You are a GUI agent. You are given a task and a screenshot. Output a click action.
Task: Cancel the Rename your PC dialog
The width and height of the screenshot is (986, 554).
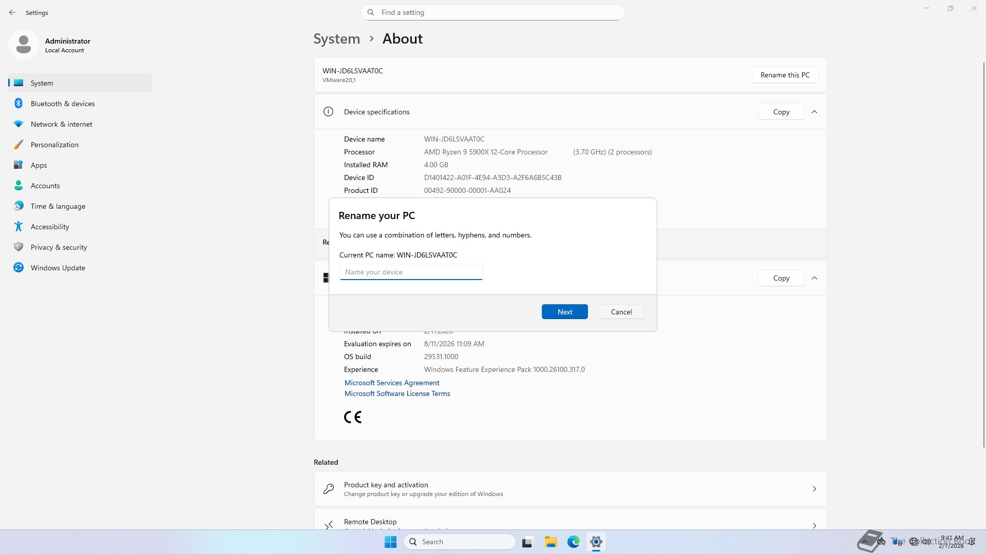(621, 312)
